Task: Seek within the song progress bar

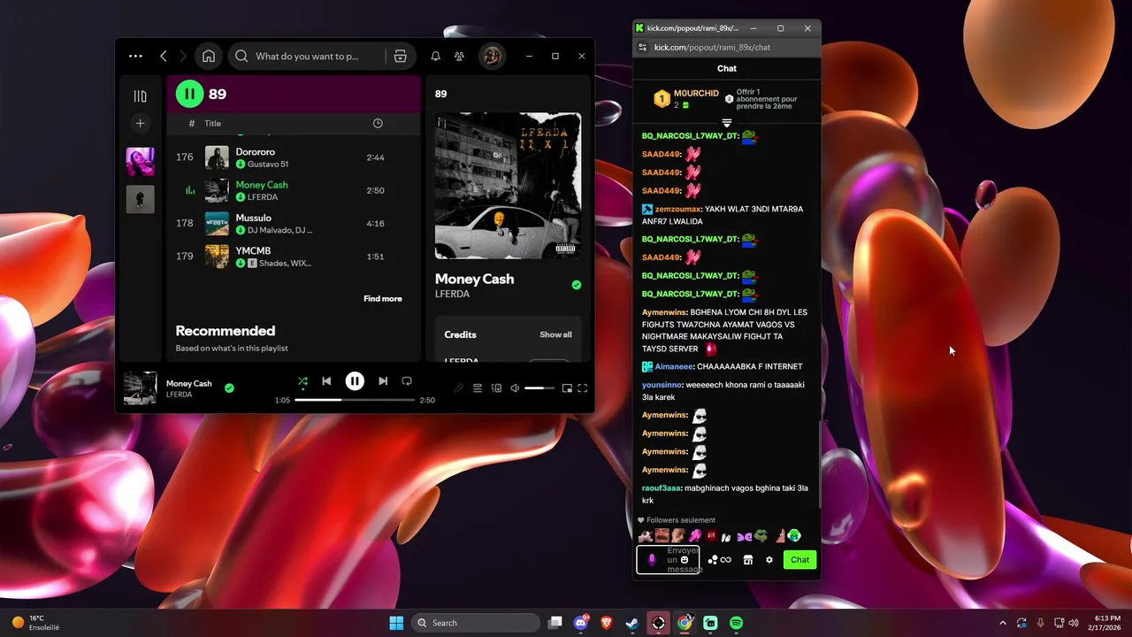Action: click(355, 400)
